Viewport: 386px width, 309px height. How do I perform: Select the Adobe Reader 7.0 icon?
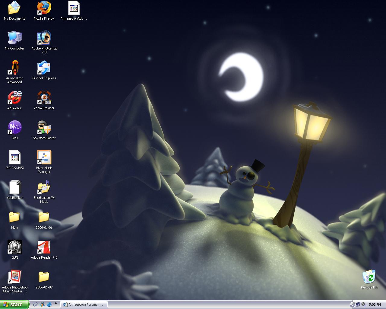[x=44, y=247]
